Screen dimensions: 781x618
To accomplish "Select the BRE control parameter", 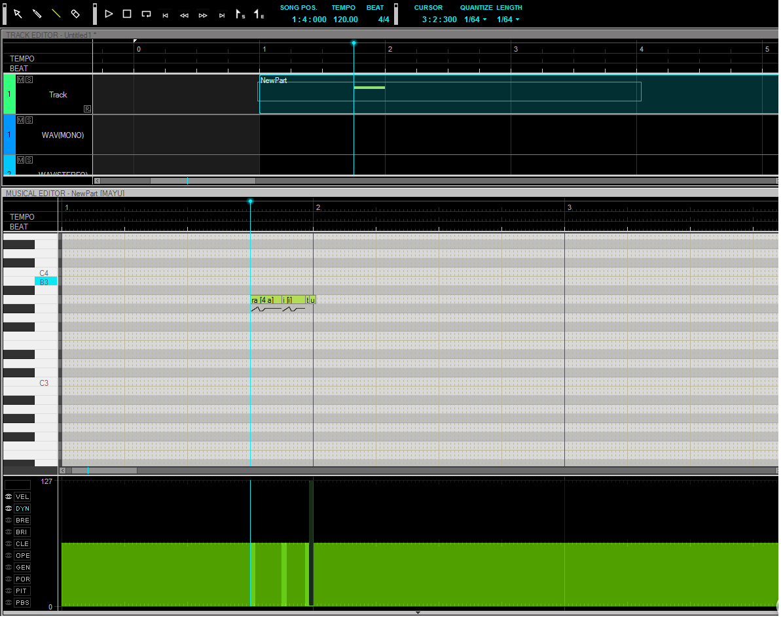I will tap(22, 521).
